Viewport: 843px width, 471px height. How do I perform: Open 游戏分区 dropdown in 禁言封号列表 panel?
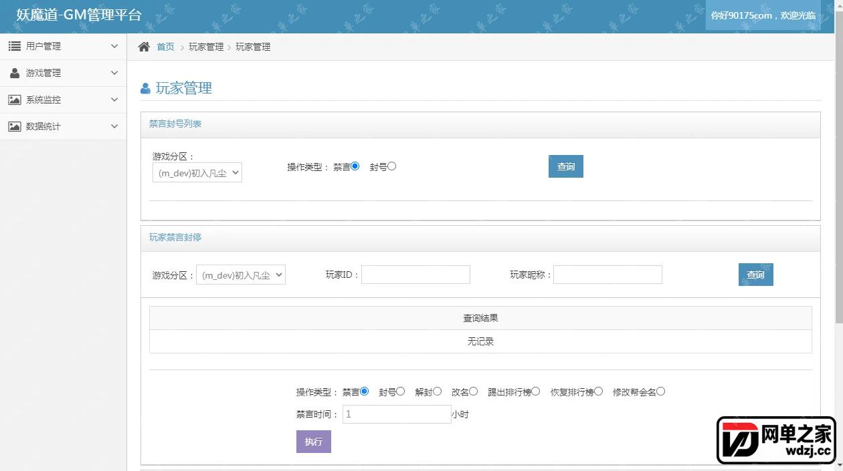pyautogui.click(x=197, y=173)
